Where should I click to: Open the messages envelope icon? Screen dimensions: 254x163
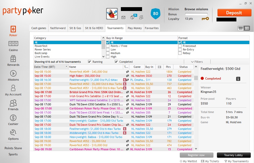123,18
